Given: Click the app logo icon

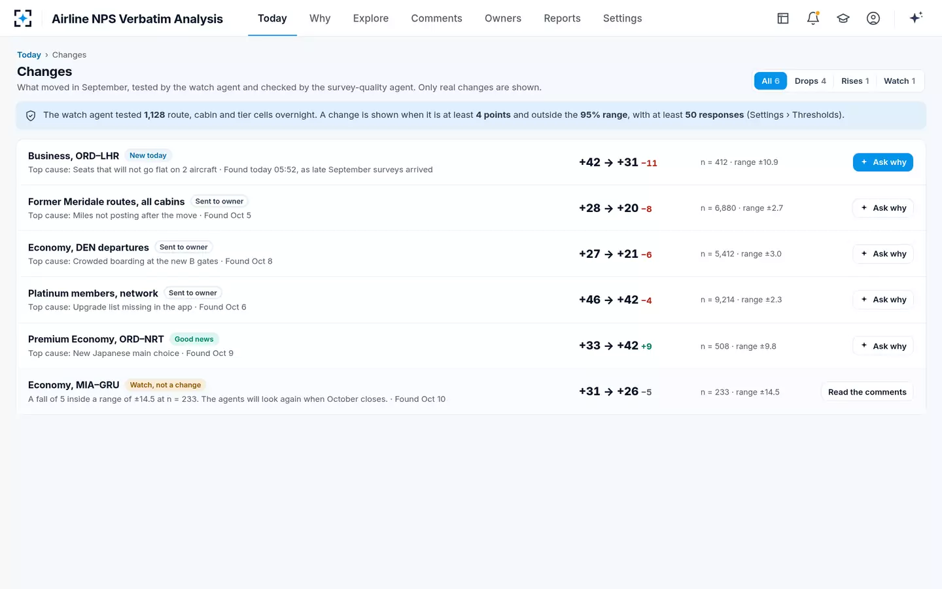Looking at the screenshot, I should (23, 18).
